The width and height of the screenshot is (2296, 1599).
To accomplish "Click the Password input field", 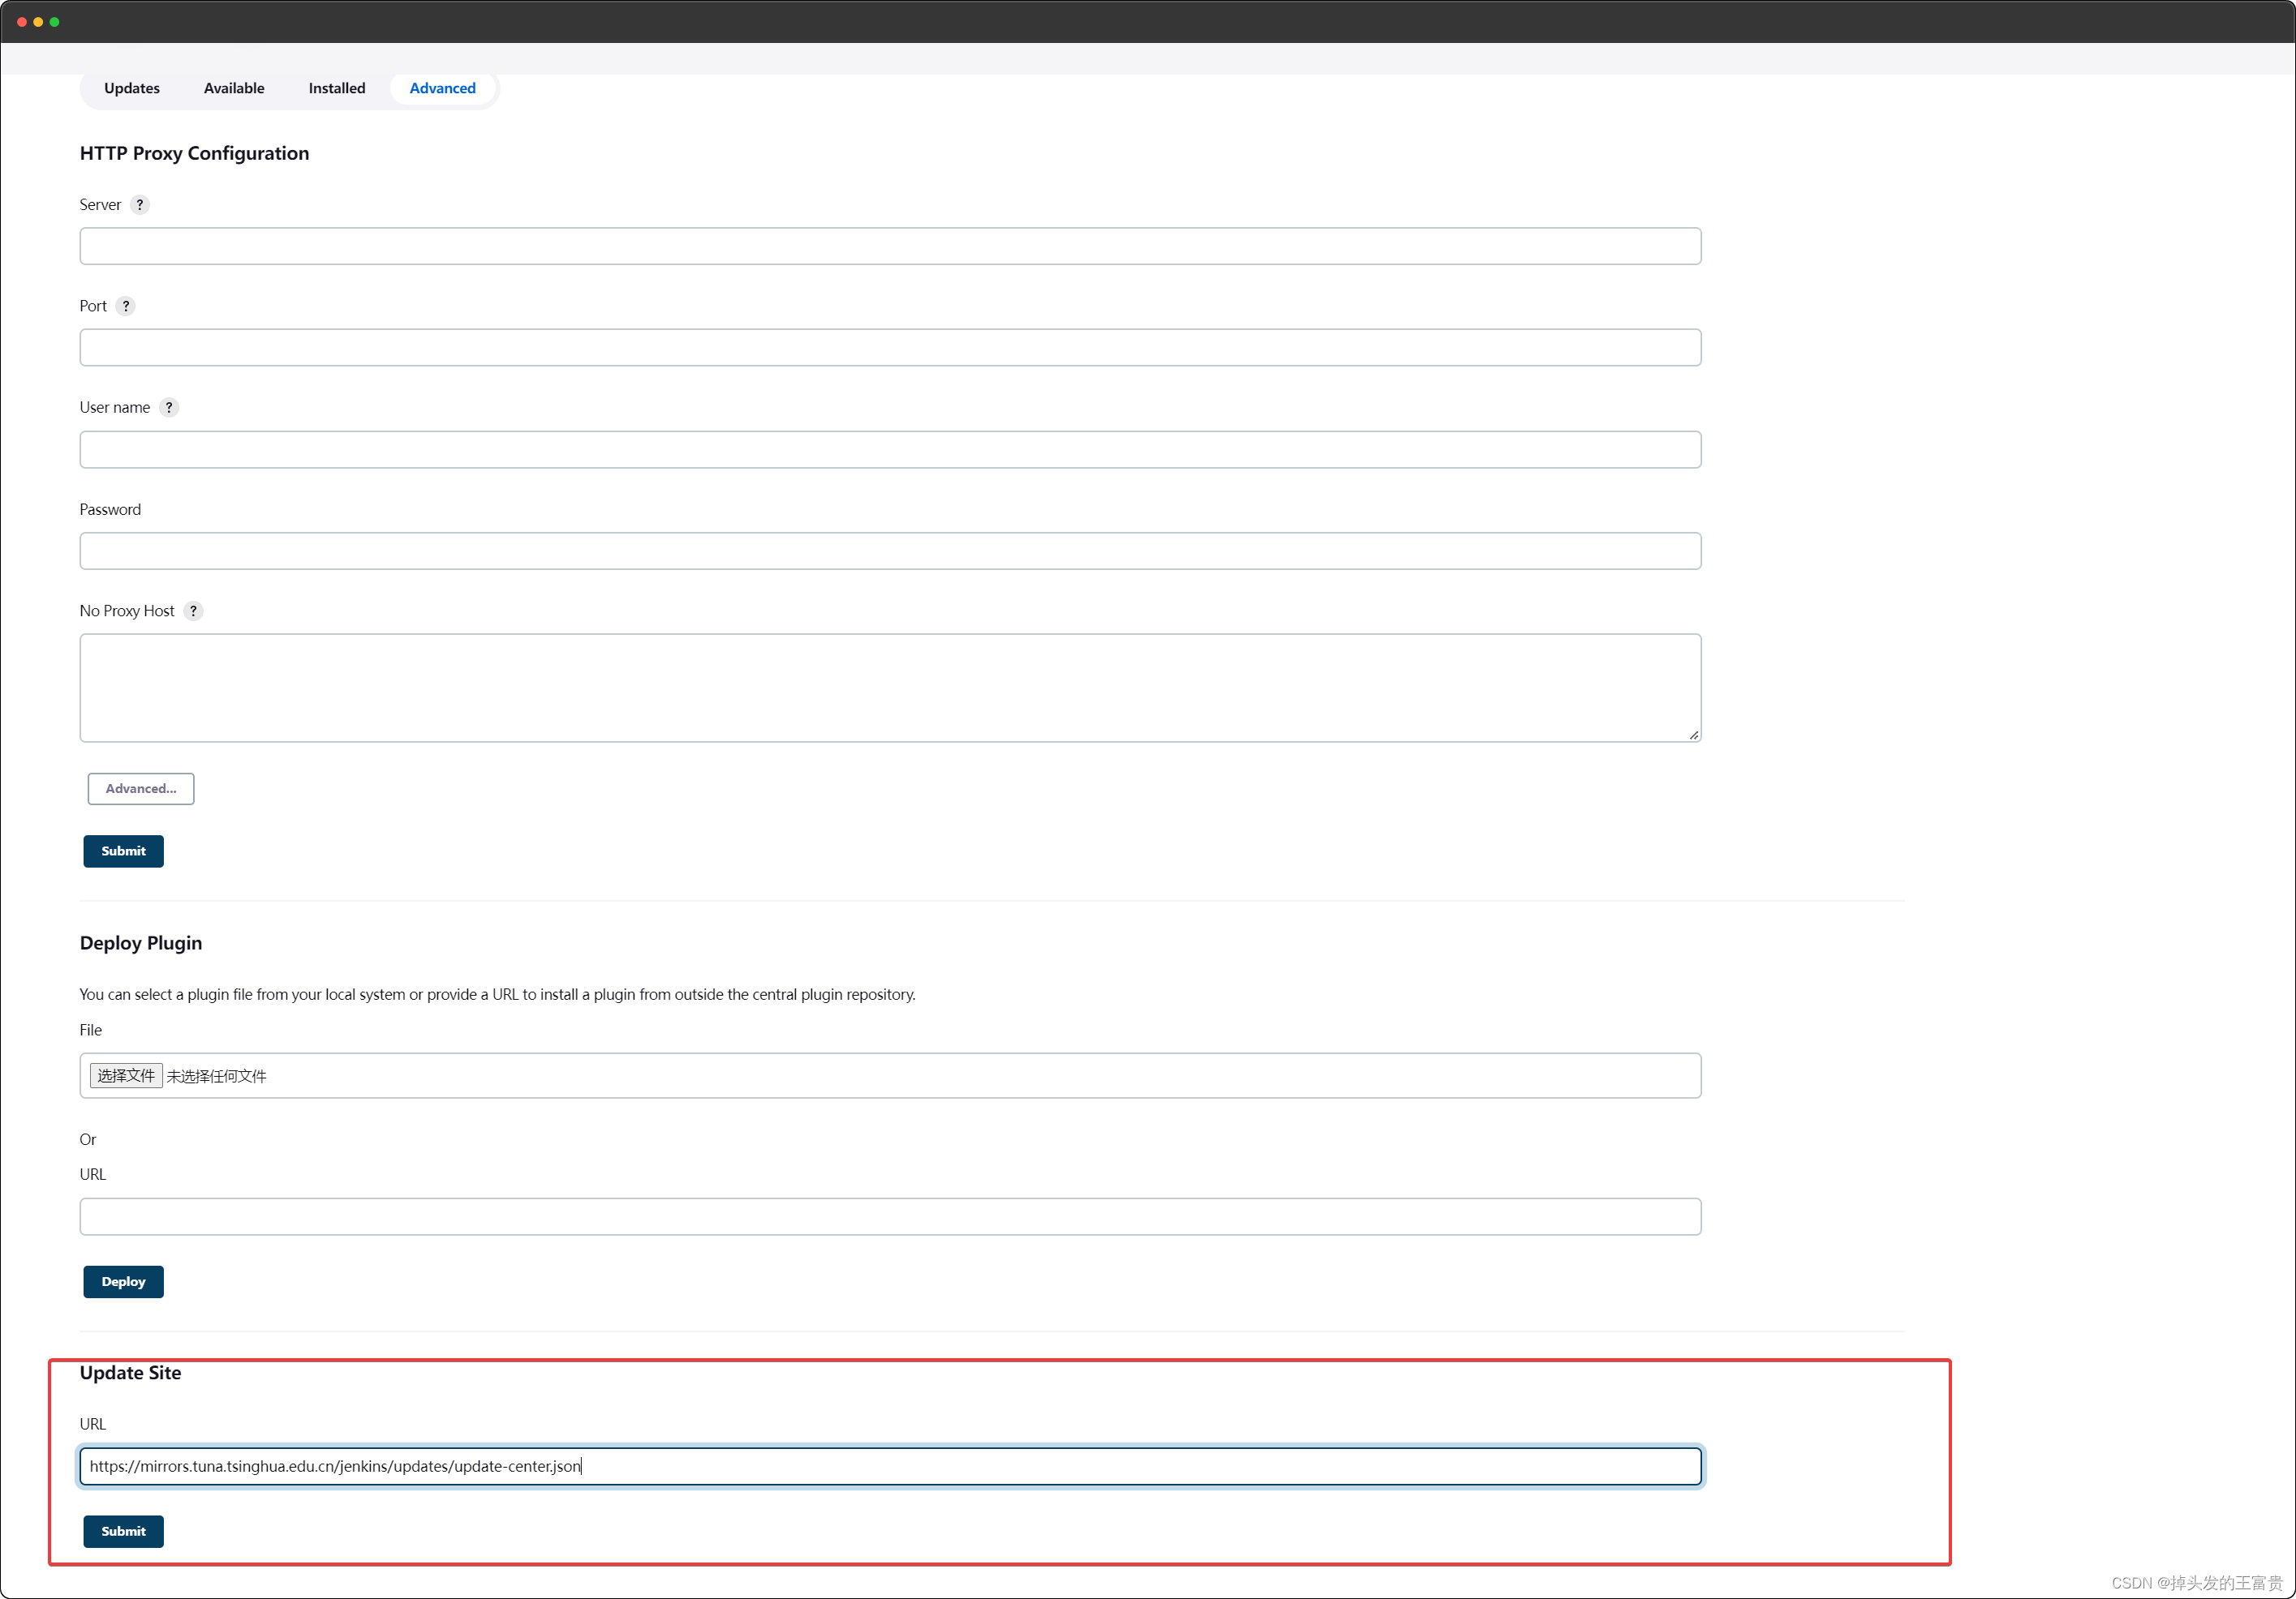I will 890,551.
